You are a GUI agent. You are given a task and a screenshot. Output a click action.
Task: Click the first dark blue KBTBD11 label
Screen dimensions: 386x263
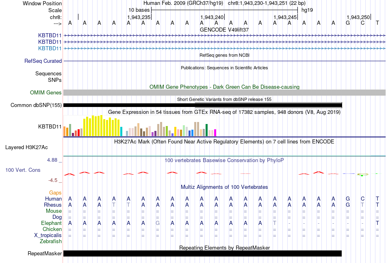[x=50, y=35]
